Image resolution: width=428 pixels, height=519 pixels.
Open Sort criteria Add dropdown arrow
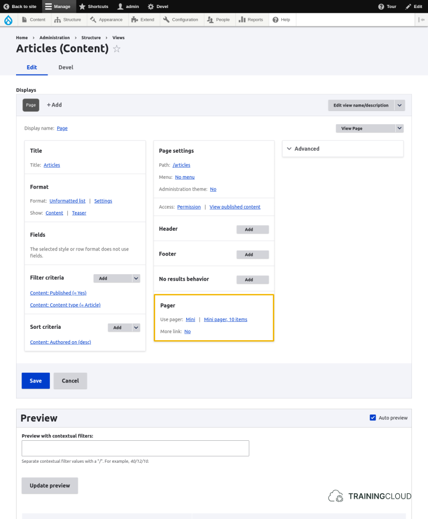(136, 328)
